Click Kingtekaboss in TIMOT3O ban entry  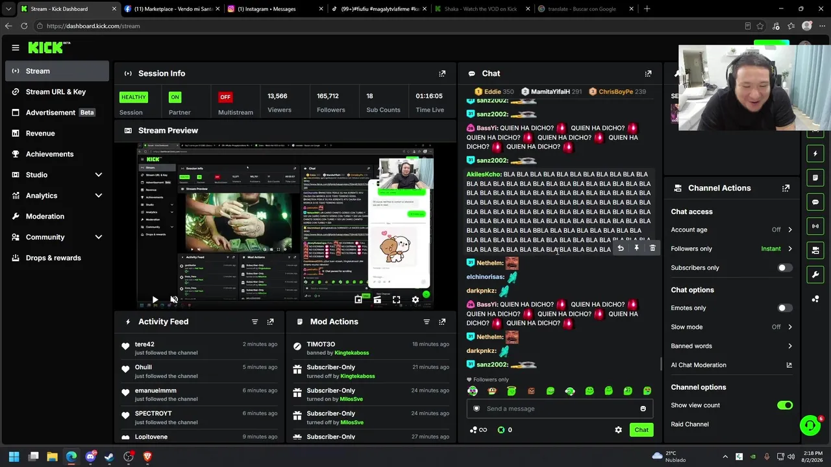coord(351,353)
